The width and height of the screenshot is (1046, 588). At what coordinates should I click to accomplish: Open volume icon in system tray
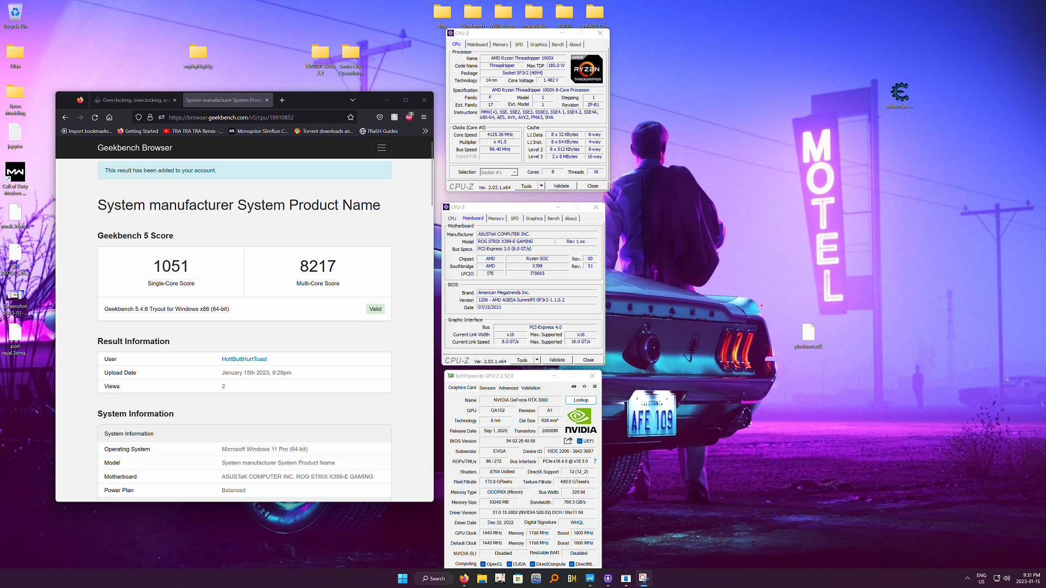tap(1007, 578)
